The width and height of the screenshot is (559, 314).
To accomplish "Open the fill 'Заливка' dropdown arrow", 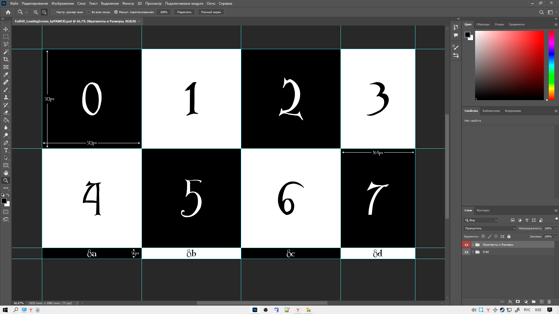I will (556, 237).
